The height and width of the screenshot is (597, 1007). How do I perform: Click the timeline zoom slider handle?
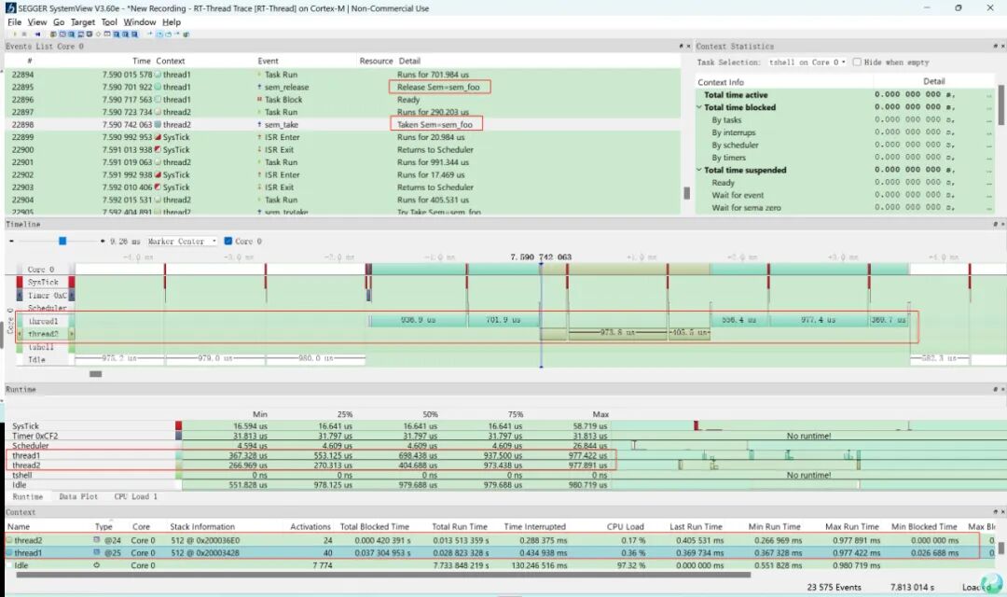tap(62, 241)
